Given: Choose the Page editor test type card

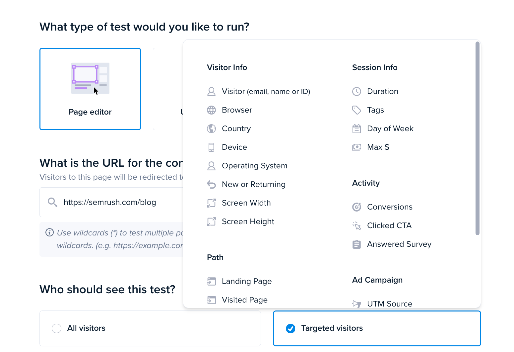Looking at the screenshot, I should point(90,89).
